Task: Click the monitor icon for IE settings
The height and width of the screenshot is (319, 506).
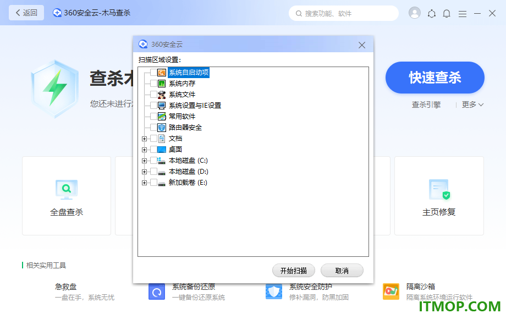Action: pos(162,106)
